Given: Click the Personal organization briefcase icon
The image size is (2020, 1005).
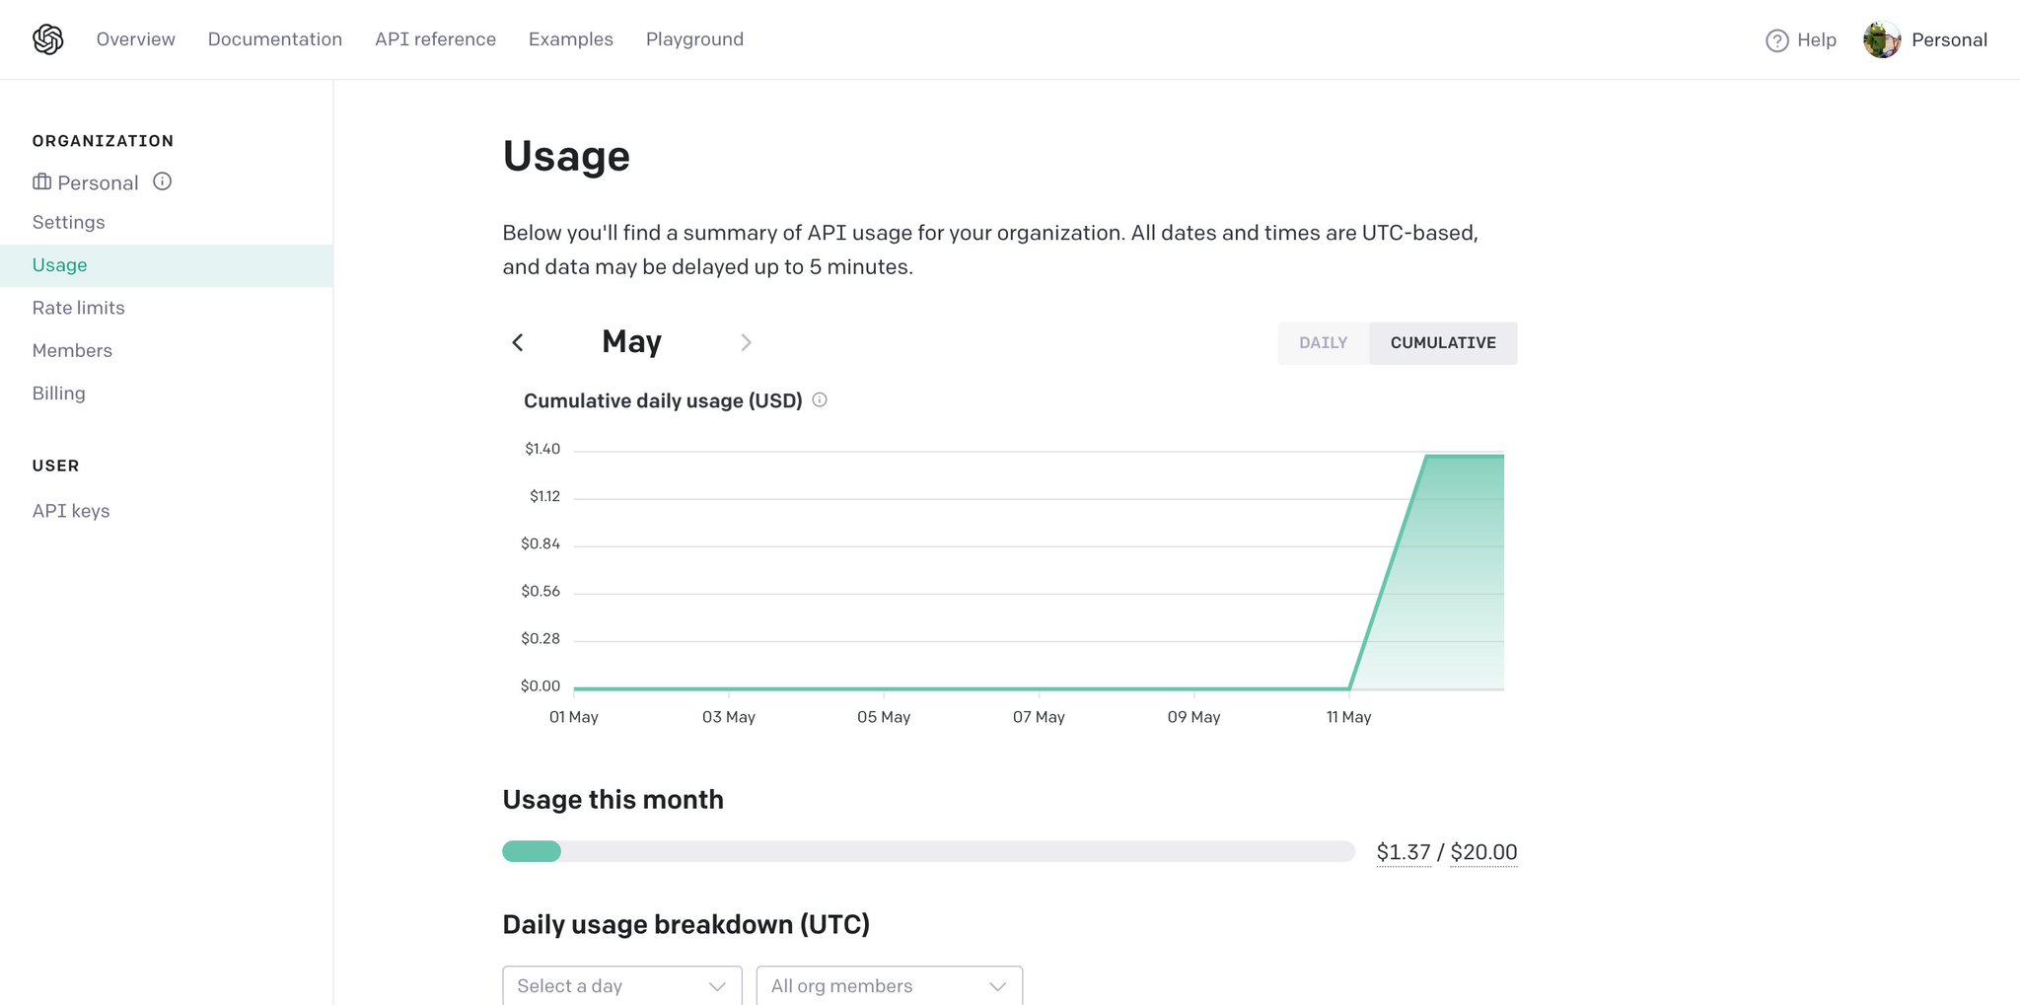Looking at the screenshot, I should point(41,181).
